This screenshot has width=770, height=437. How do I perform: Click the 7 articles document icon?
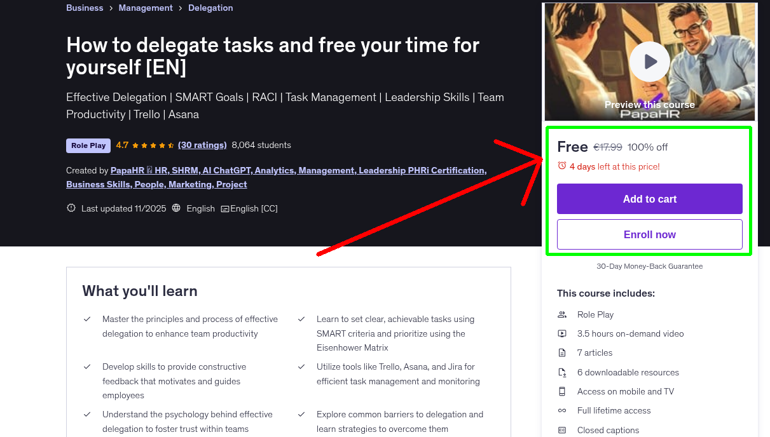tap(561, 353)
